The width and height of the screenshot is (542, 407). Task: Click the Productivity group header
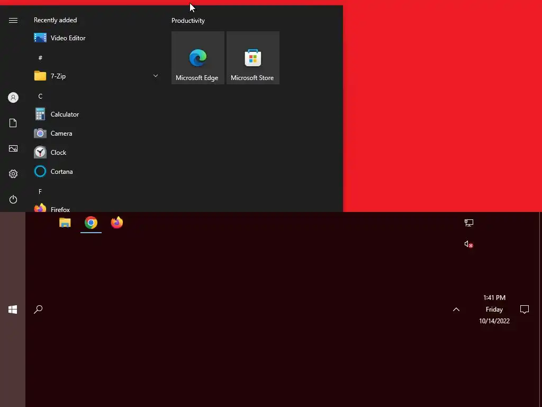coord(188,21)
